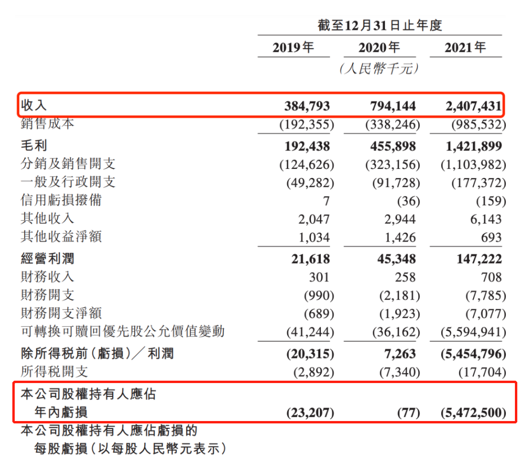This screenshot has width=532, height=459.
Task: Click the (人民幣千元) unit label
Action: point(379,69)
